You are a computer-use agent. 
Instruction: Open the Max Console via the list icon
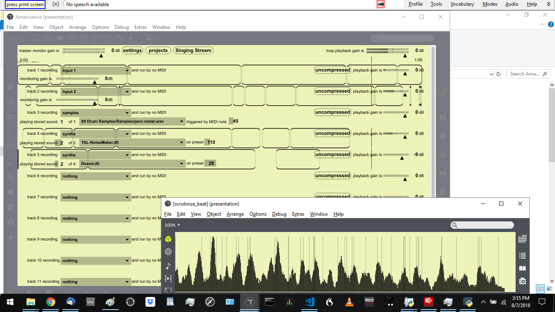click(522, 256)
